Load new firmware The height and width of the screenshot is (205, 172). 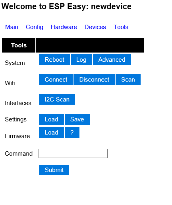coord(51,133)
